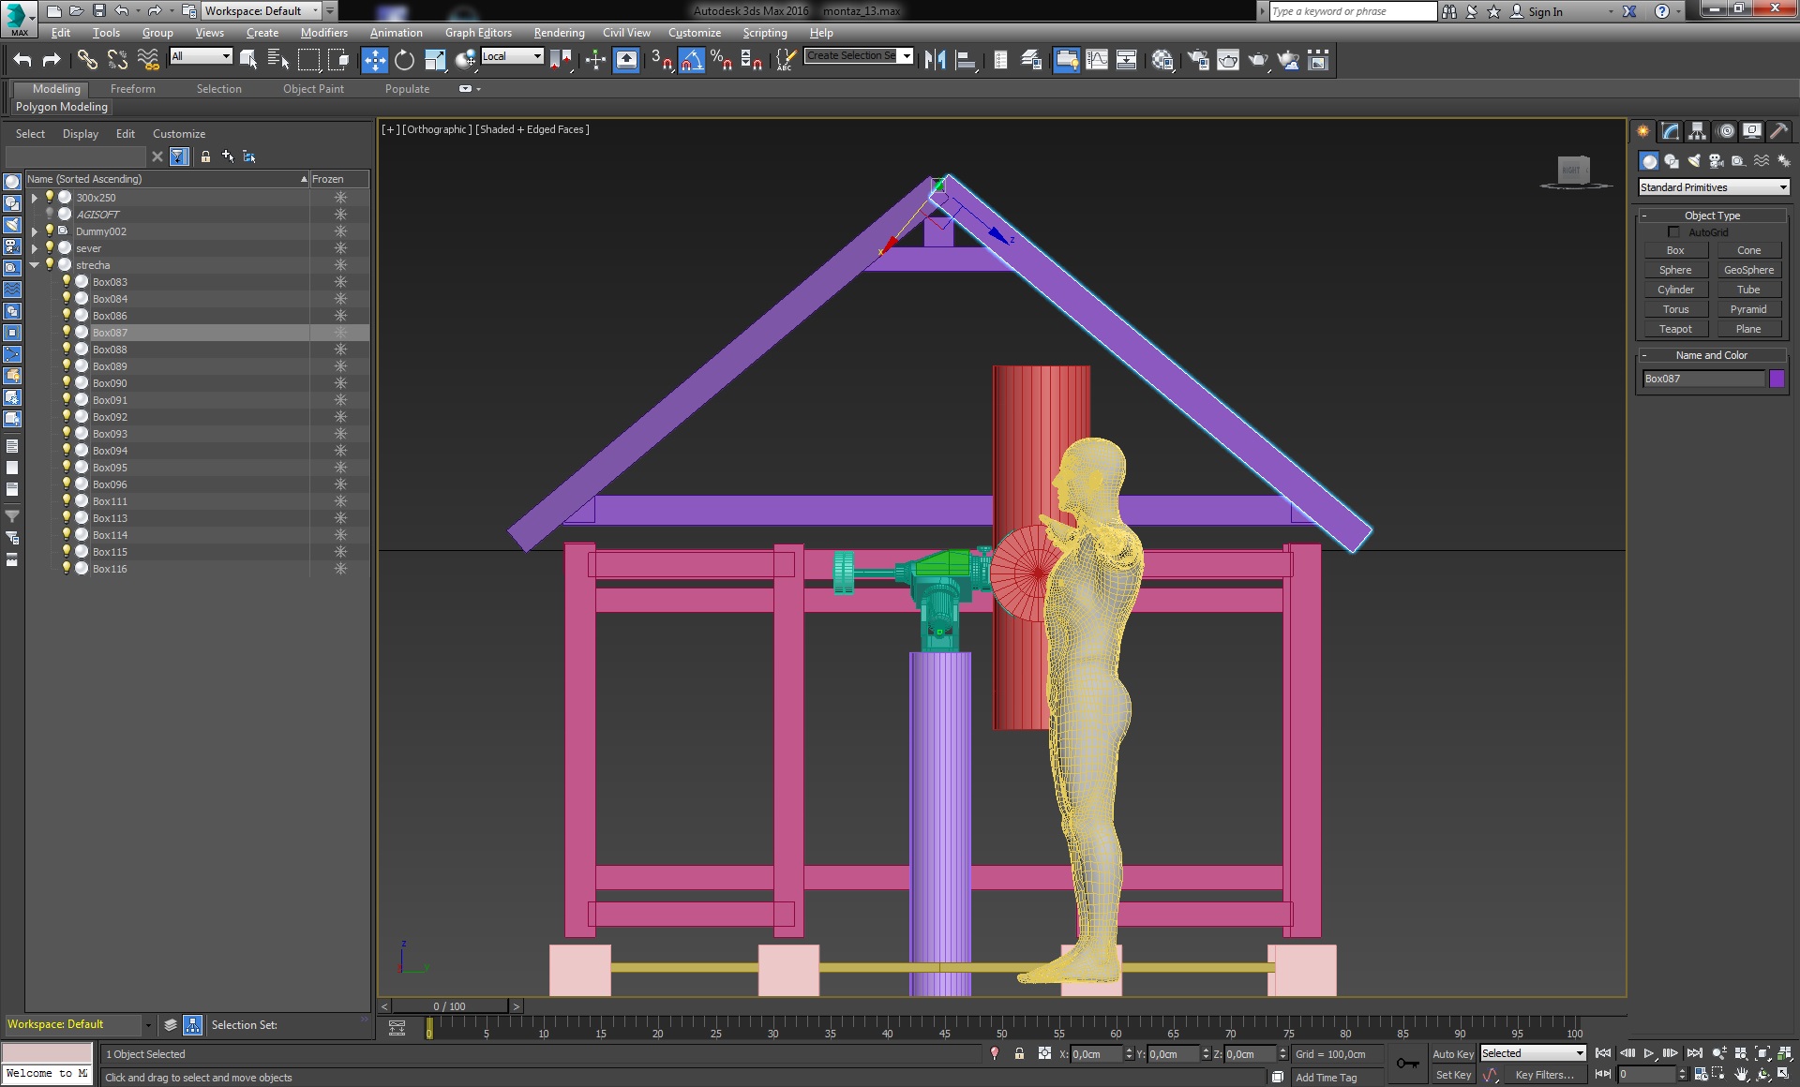Screen dimensions: 1800x1087
Task: Select the Lights category in Create panel
Action: pos(1694,161)
